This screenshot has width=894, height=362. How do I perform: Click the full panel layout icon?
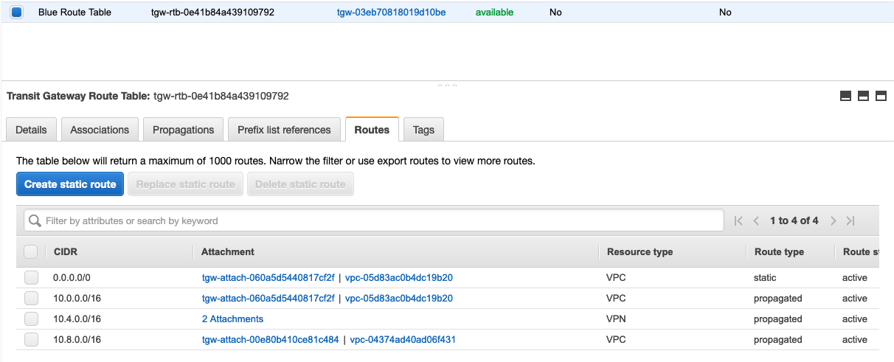(x=881, y=97)
